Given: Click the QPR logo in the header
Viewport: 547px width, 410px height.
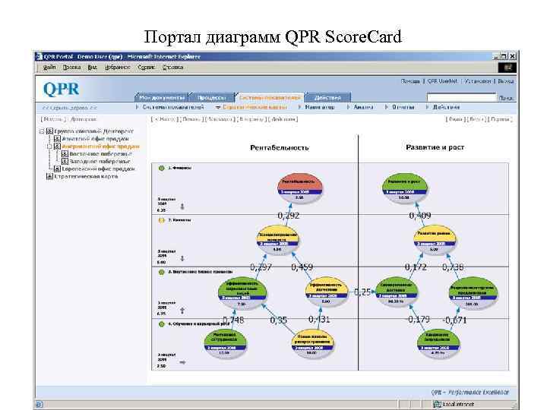Looking at the screenshot, I should pos(62,89).
